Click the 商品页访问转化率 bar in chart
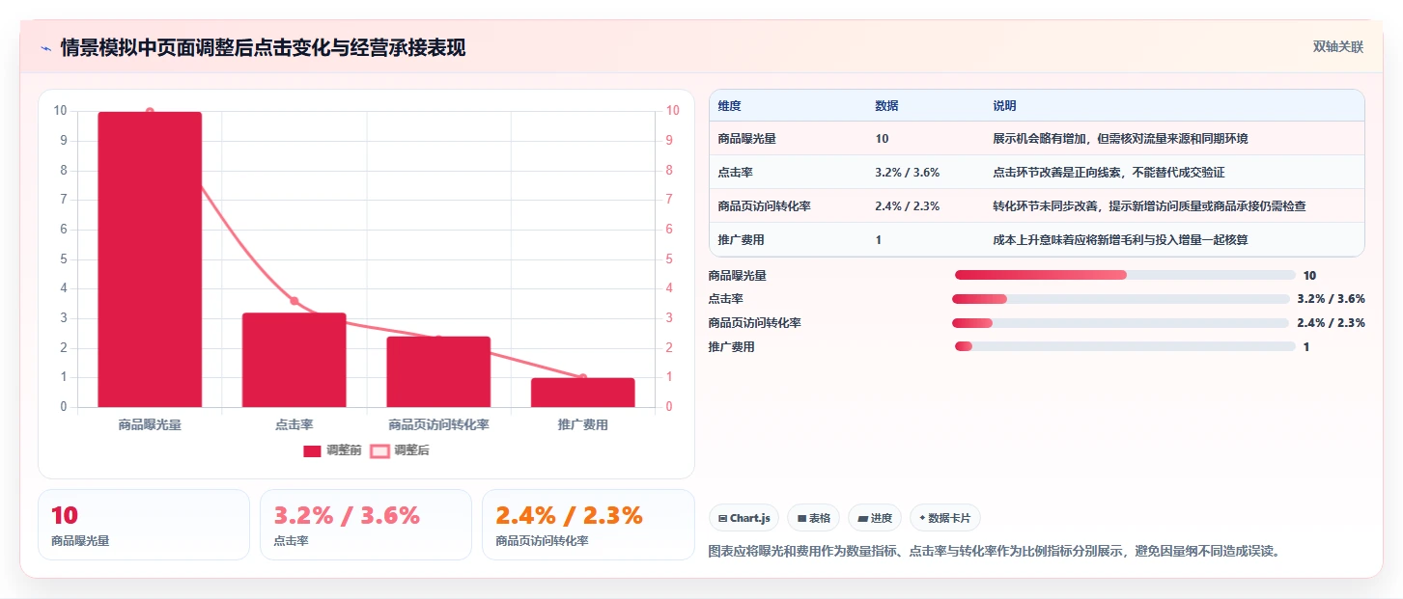The width and height of the screenshot is (1403, 599). pyautogui.click(x=438, y=371)
